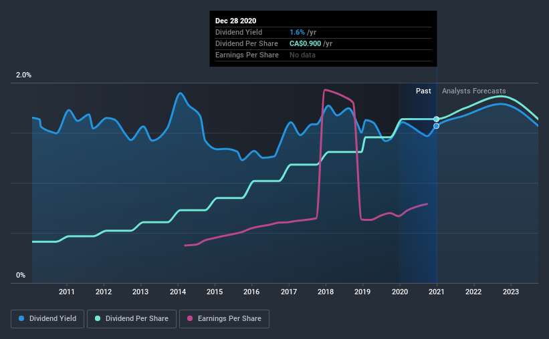Click the 2018 x-axis label
549x339 pixels.
click(326, 292)
